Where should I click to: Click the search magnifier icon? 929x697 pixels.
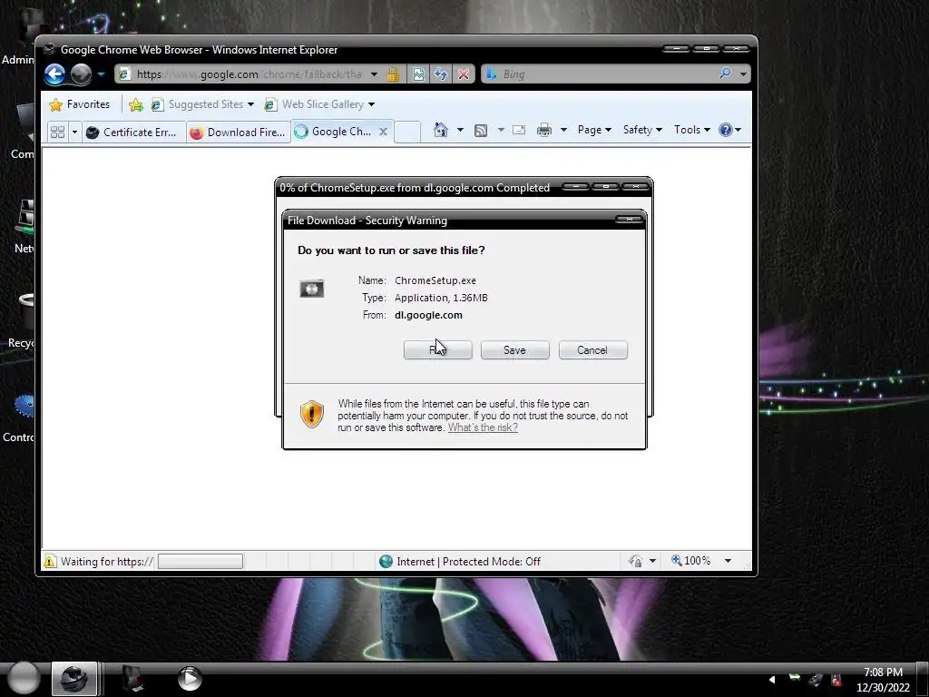[725, 74]
